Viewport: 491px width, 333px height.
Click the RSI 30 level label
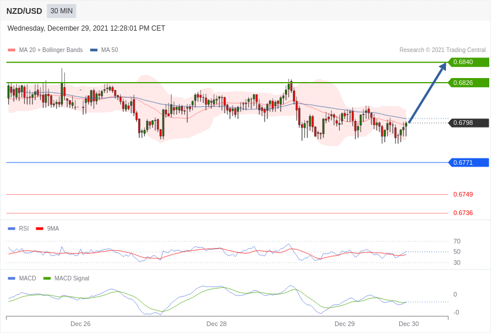pos(457,262)
